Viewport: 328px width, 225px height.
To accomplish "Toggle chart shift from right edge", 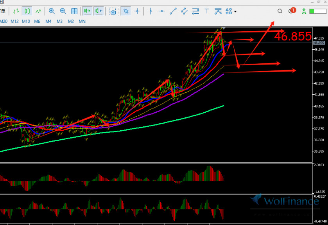I will pos(99,11).
